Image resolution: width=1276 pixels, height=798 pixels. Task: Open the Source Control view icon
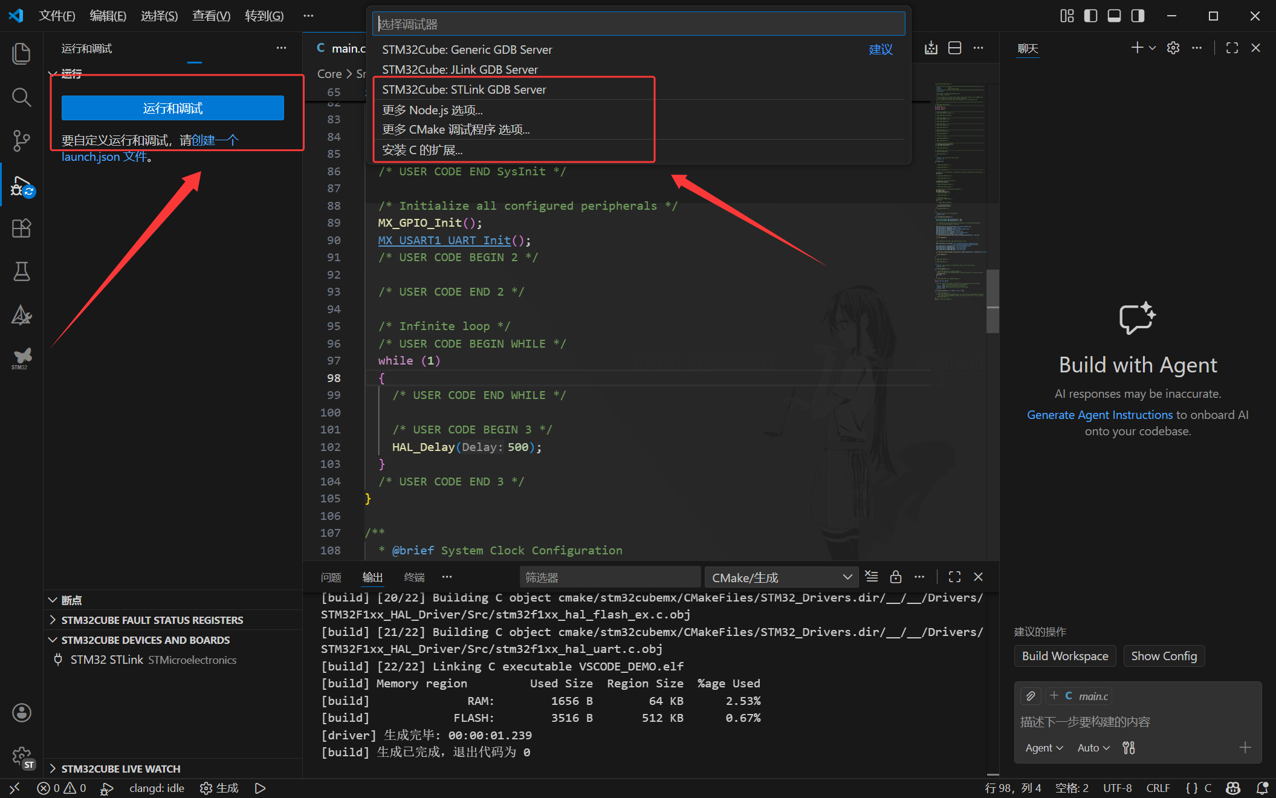tap(21, 141)
